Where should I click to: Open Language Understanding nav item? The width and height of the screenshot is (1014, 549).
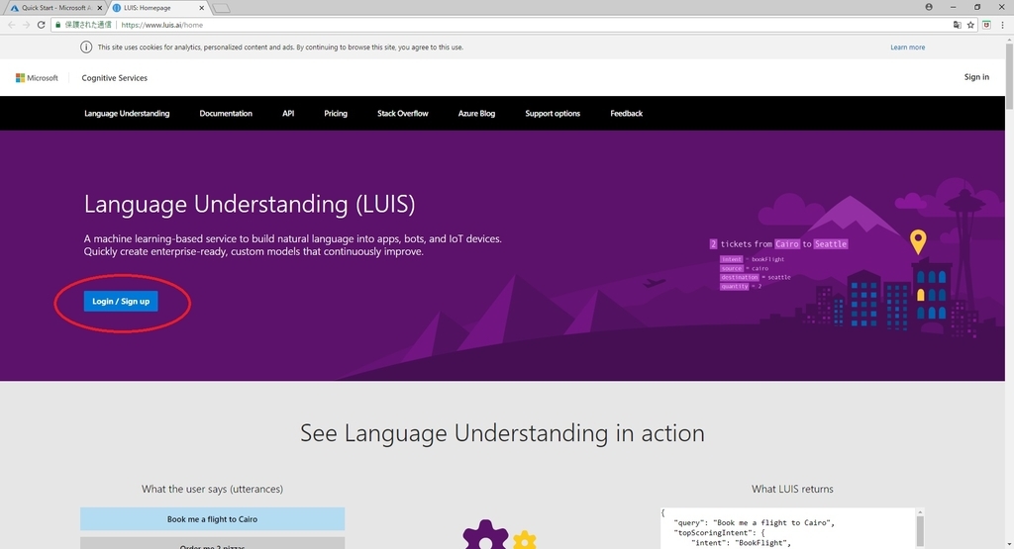(x=127, y=113)
